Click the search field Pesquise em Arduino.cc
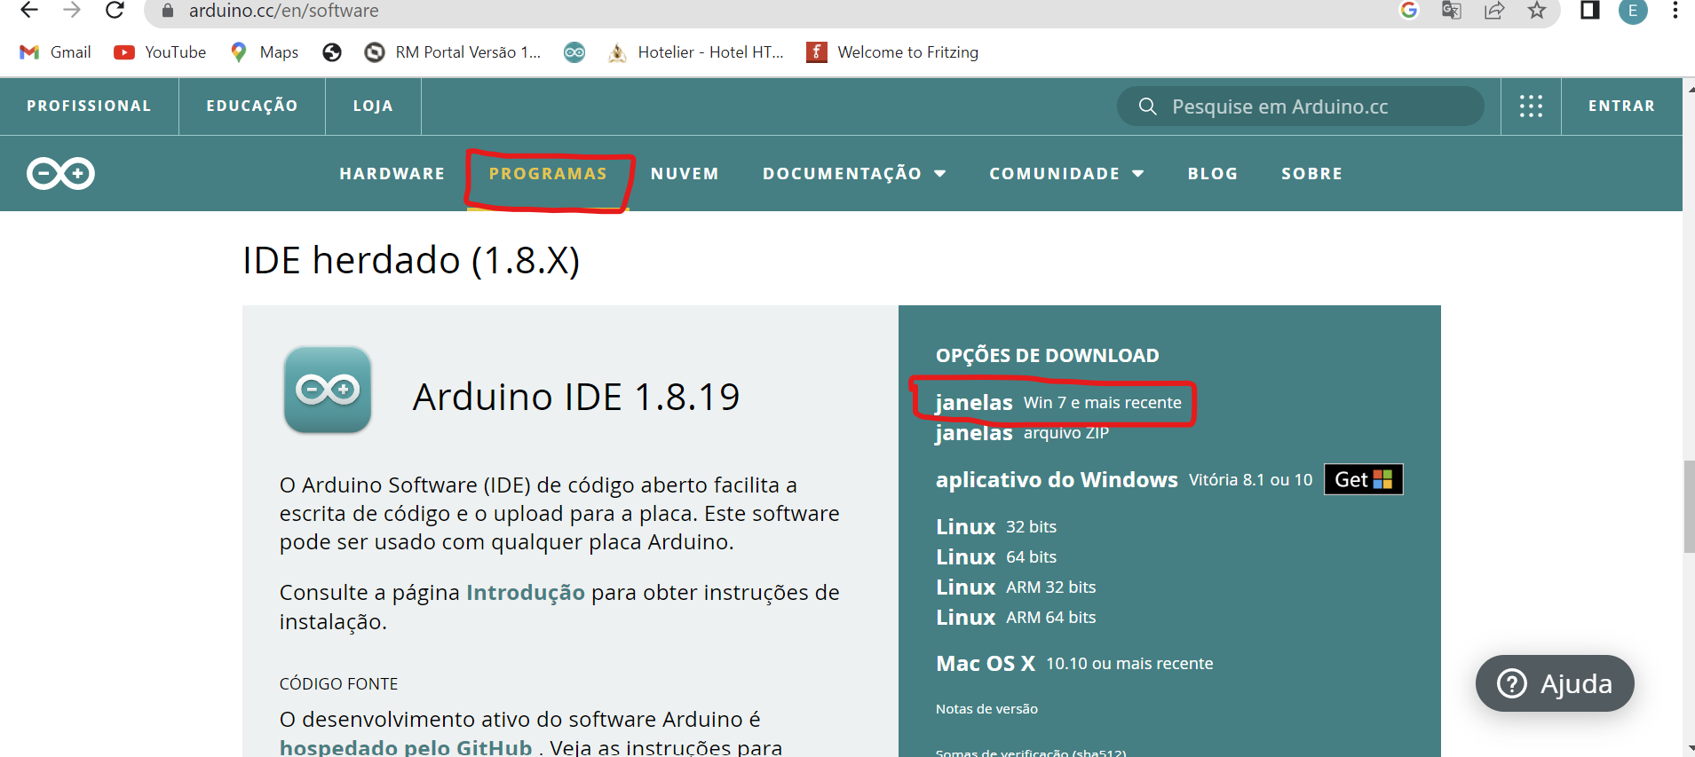The height and width of the screenshot is (757, 1695). coord(1300,106)
